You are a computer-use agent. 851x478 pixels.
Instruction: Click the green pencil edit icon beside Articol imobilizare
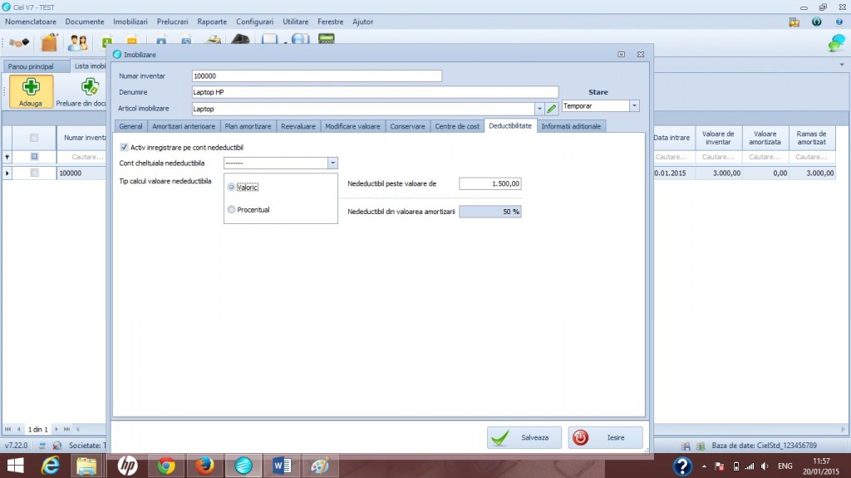(552, 109)
